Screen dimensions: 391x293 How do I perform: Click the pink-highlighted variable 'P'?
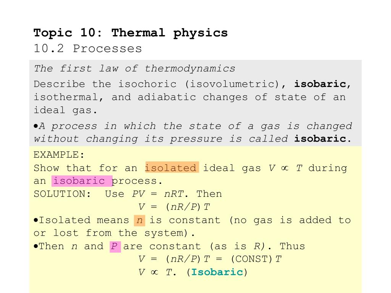(x=115, y=247)
